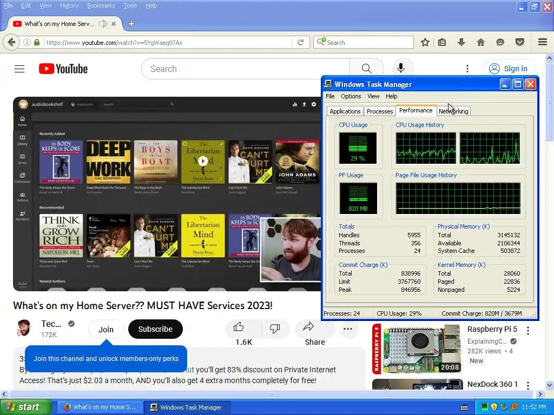Click the security shield tray icon

(494, 407)
